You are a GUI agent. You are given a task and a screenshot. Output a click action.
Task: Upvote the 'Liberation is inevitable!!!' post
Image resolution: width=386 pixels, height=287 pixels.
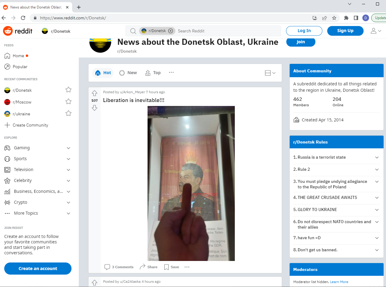(x=95, y=93)
